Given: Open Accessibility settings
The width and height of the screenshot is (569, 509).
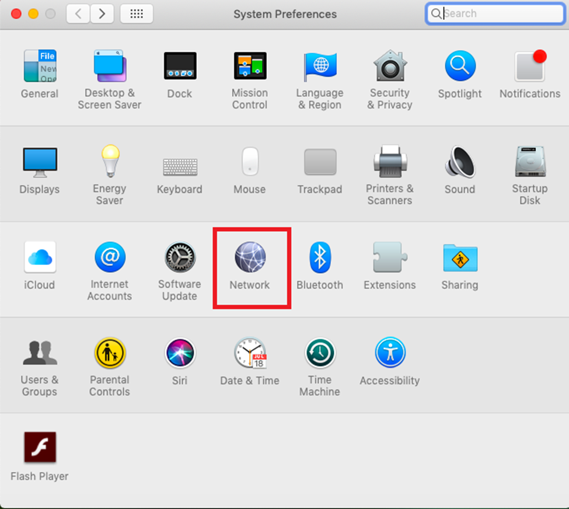Looking at the screenshot, I should [390, 354].
